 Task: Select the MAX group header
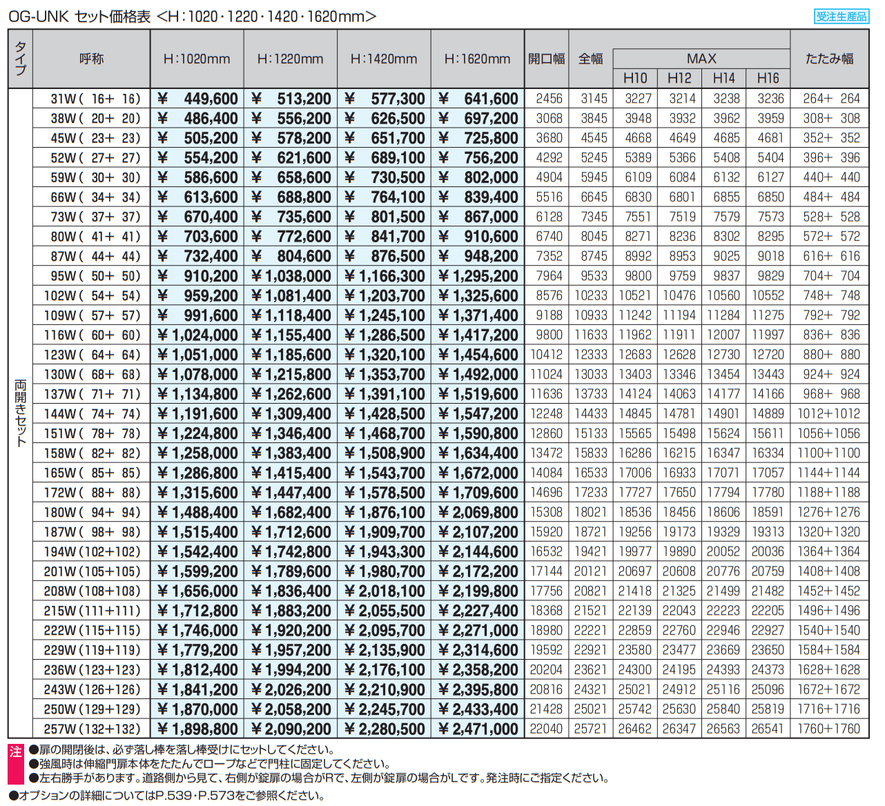701,59
